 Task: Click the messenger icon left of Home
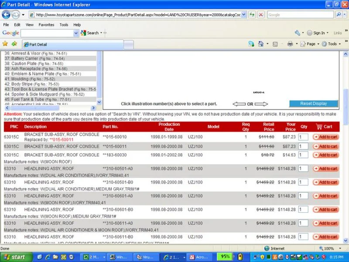click(251, 44)
